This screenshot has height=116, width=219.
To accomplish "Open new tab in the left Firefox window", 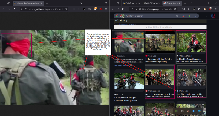I will tap(47, 3).
